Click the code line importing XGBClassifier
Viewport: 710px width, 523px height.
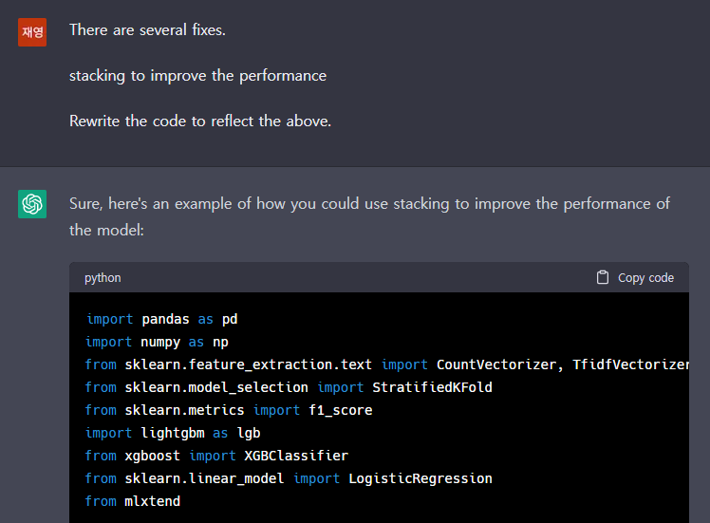pos(217,456)
